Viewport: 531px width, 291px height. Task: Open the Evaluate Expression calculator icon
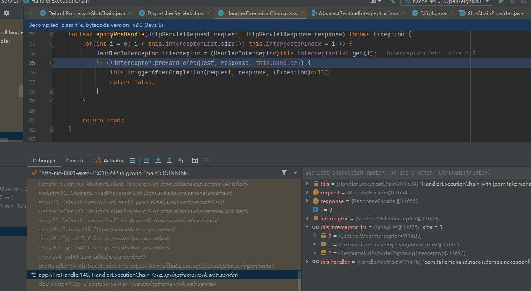point(195,160)
